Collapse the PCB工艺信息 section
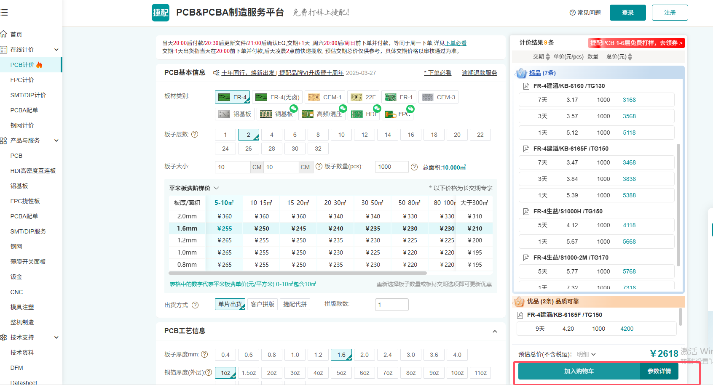 click(x=495, y=331)
